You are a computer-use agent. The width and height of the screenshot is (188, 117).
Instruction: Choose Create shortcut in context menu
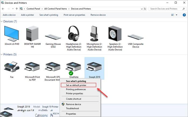pyautogui.click(x=74, y=99)
